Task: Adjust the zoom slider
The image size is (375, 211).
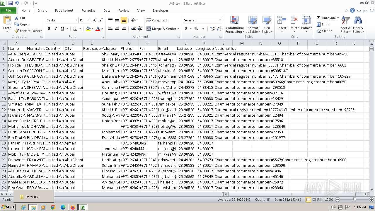Action: 354,200
